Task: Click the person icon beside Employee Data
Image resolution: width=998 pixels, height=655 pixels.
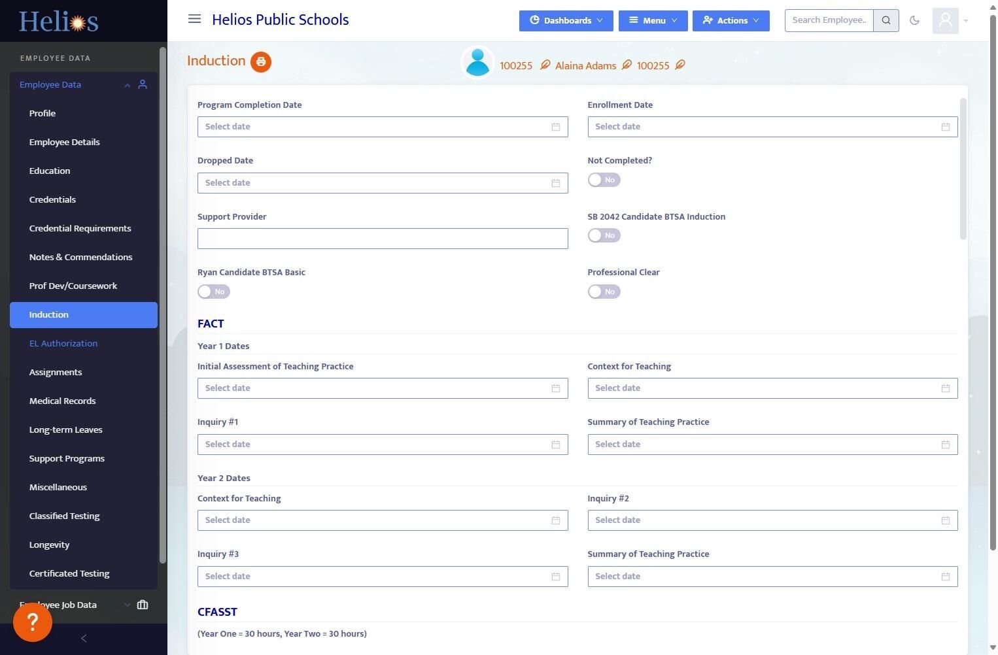Action: [x=143, y=84]
